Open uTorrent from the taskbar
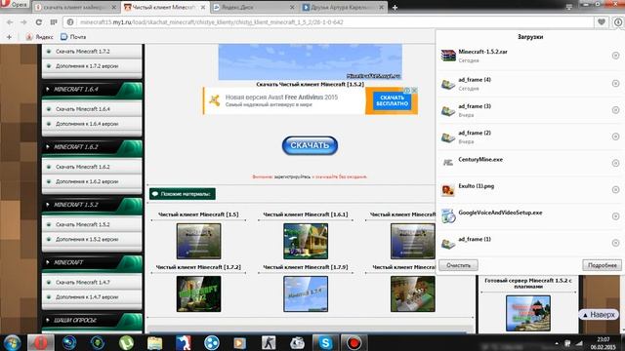625x351 pixels. [x=126, y=342]
